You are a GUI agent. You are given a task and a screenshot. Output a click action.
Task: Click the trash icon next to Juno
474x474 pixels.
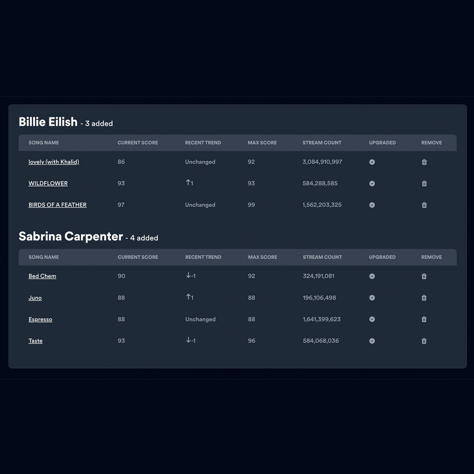pos(424,298)
